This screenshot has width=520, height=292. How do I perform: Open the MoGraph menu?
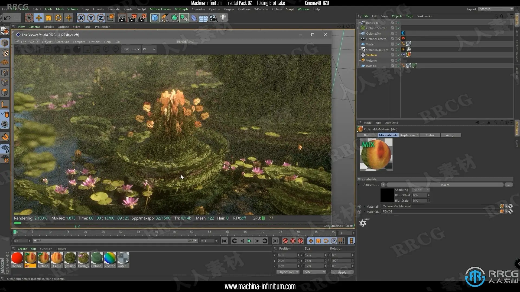pos(181,9)
